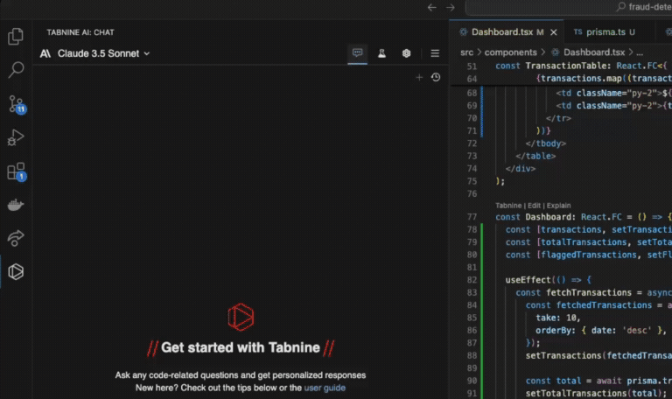Open the Explorer view in activity bar

pyautogui.click(x=16, y=37)
